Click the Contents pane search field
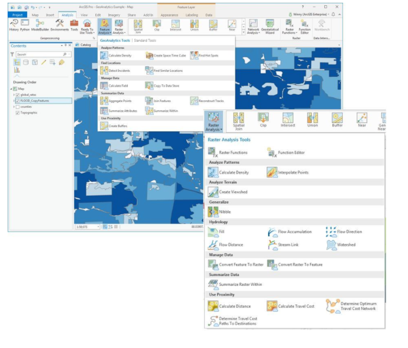The image size is (408, 348). pos(39,54)
